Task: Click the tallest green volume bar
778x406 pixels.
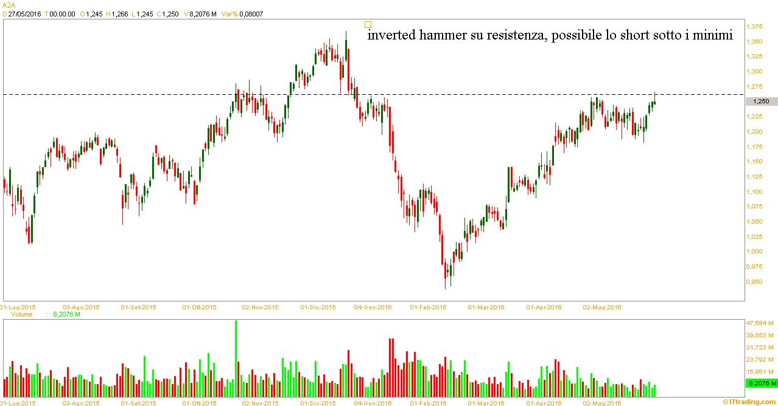Action: click(236, 359)
